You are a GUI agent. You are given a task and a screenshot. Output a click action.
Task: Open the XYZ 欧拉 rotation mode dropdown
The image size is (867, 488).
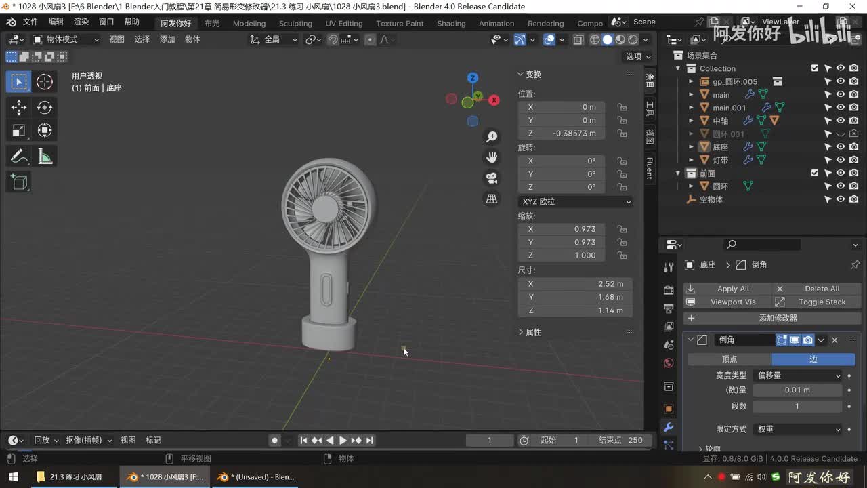575,201
